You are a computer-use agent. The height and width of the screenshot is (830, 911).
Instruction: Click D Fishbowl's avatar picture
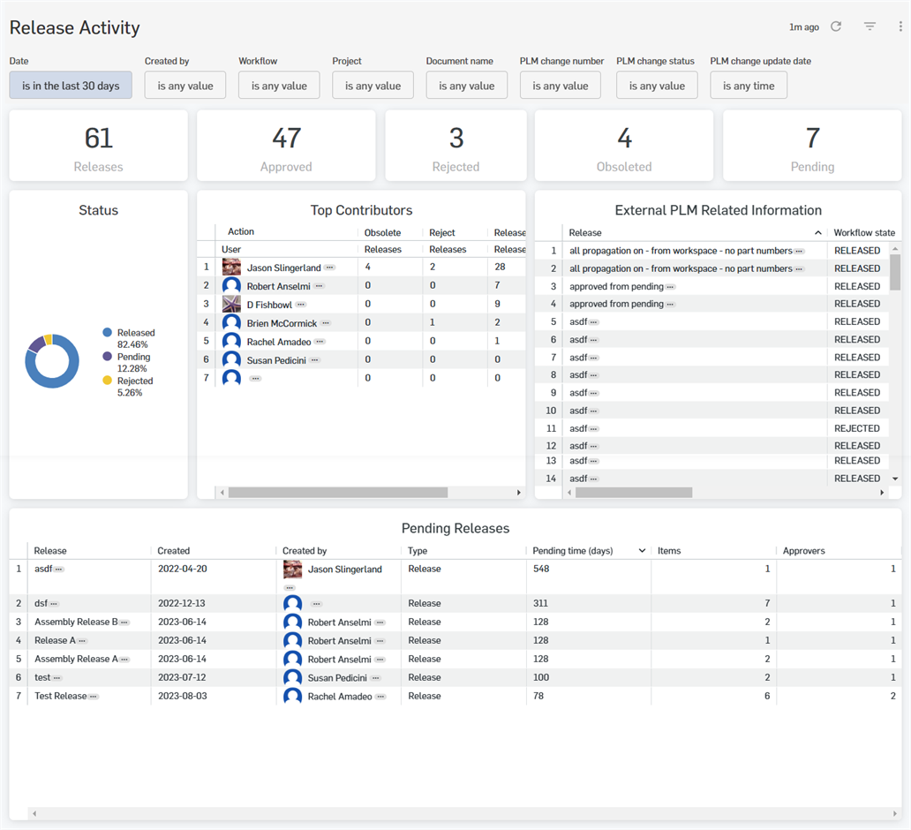pyautogui.click(x=231, y=305)
